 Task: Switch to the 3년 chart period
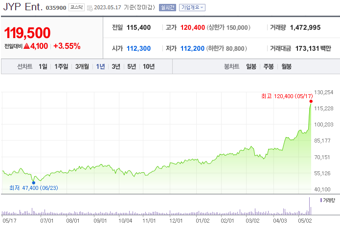tap(116, 66)
